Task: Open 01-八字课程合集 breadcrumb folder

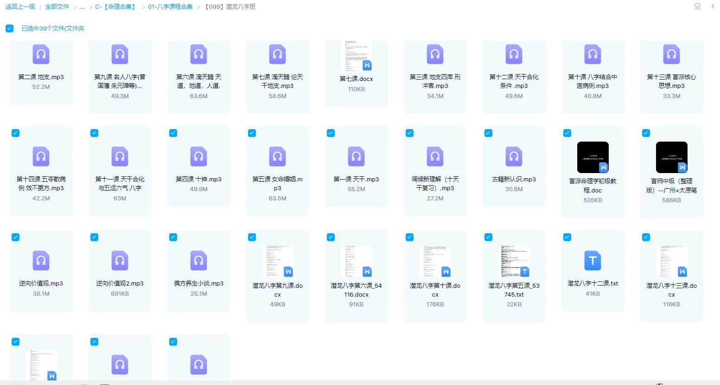Action: (170, 6)
